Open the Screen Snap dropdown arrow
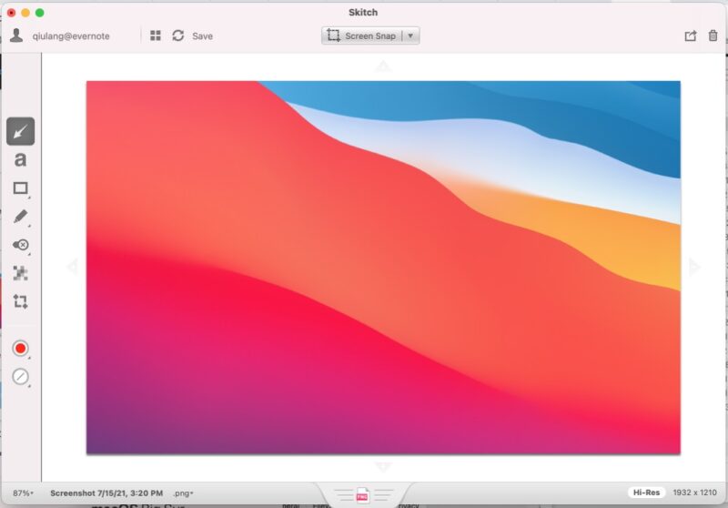Image resolution: width=728 pixels, height=508 pixels. click(x=410, y=36)
